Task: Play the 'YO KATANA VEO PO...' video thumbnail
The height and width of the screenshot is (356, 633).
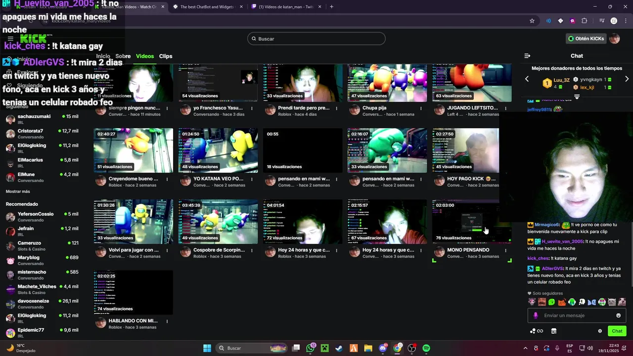Action: [x=218, y=150]
